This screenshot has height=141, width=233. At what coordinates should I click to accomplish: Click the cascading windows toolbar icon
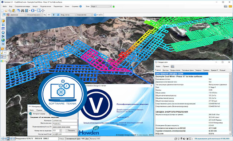[19, 11]
